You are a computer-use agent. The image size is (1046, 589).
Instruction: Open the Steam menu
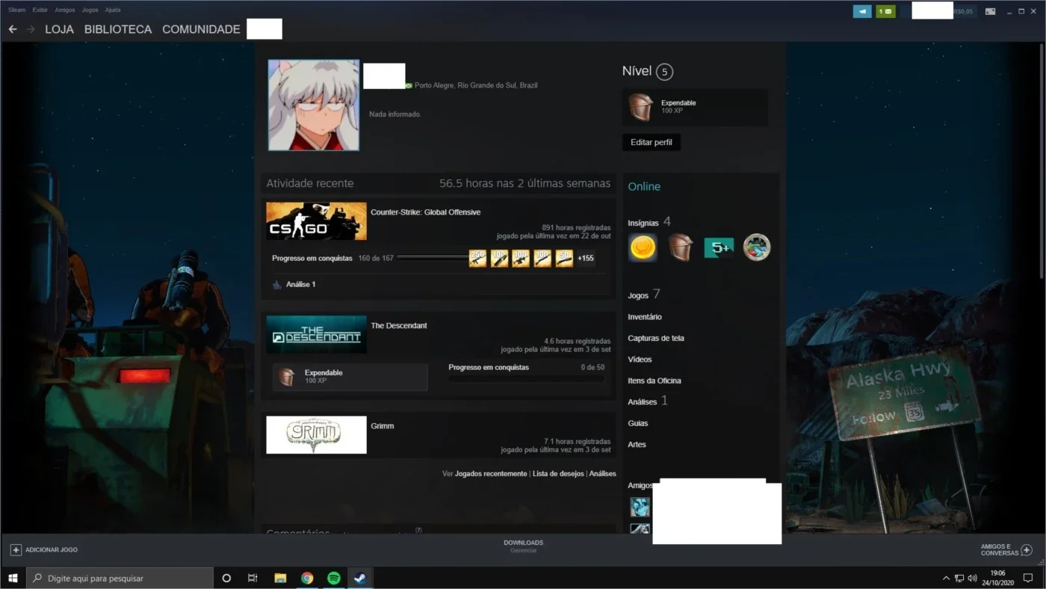click(16, 10)
